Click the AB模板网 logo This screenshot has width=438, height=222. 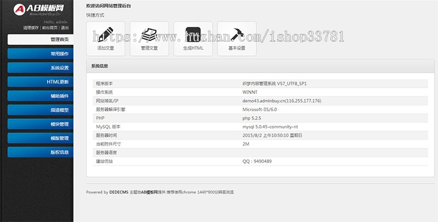click(x=38, y=9)
